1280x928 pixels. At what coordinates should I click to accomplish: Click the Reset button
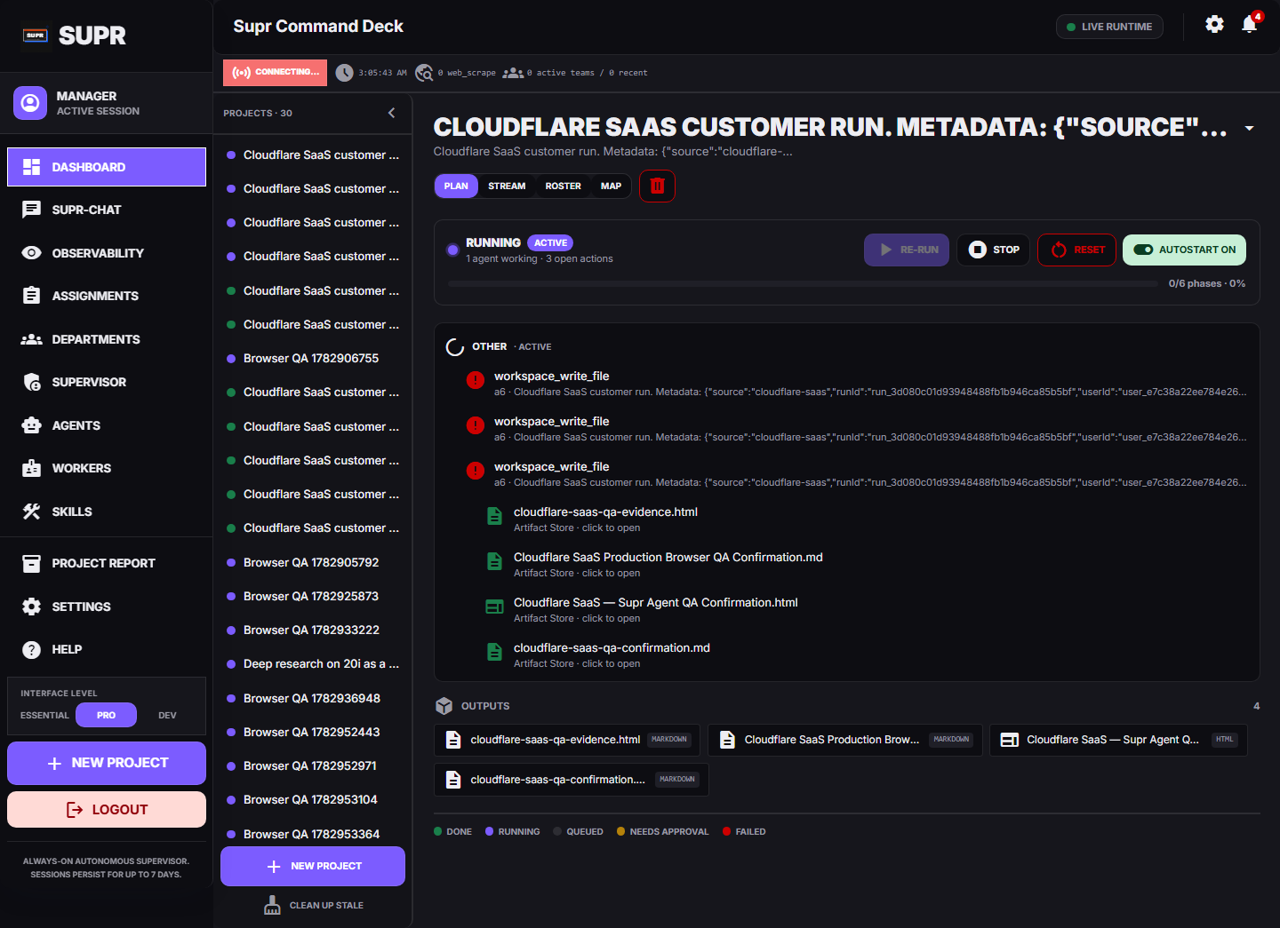tap(1076, 250)
